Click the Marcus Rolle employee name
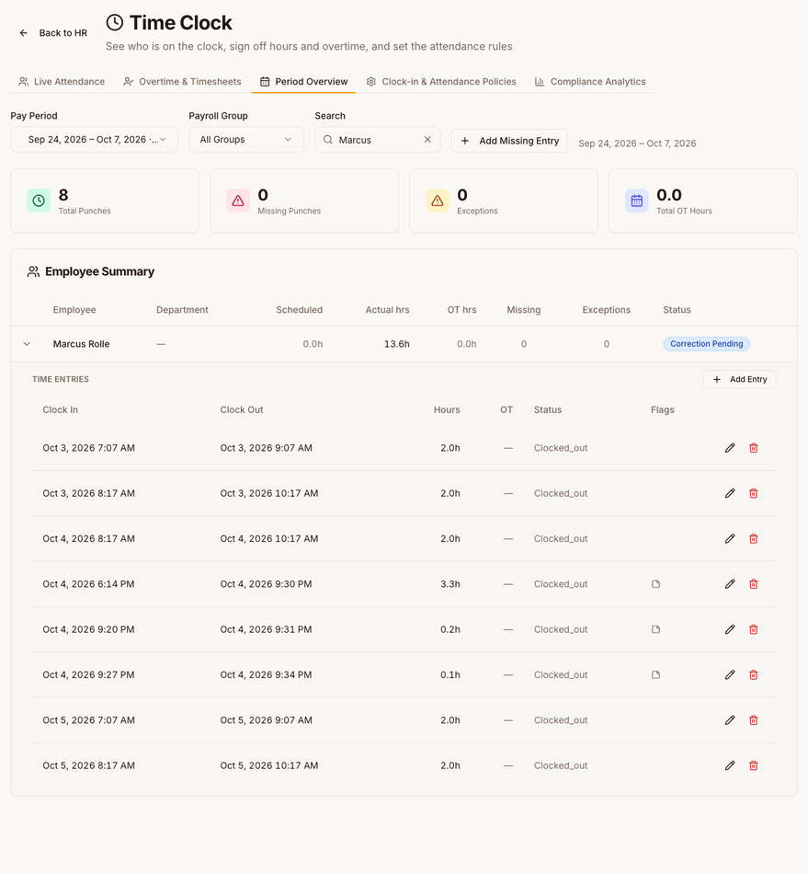This screenshot has height=874, width=808. click(x=81, y=344)
